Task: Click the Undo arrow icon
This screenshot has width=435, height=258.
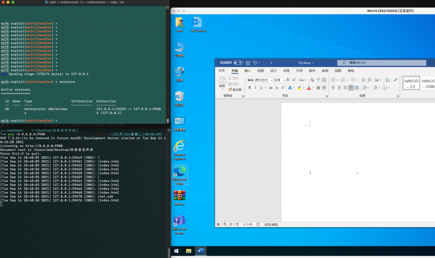Action: click(255, 63)
